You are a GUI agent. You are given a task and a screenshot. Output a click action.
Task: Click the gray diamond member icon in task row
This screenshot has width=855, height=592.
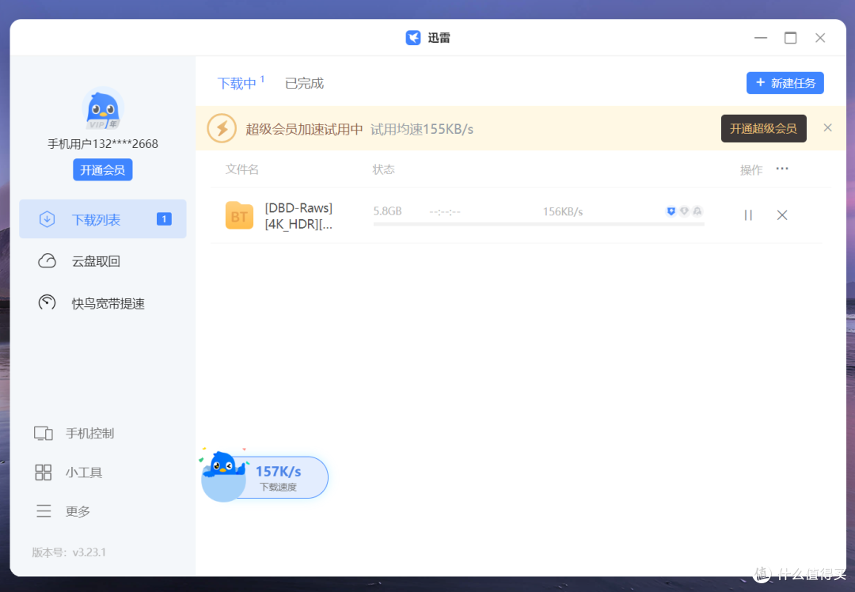[x=684, y=211]
